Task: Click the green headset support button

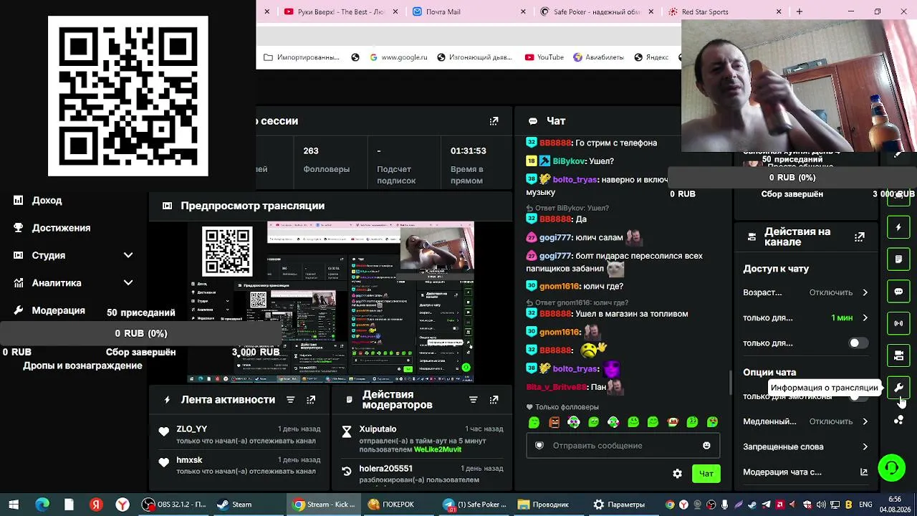Action: point(891,468)
